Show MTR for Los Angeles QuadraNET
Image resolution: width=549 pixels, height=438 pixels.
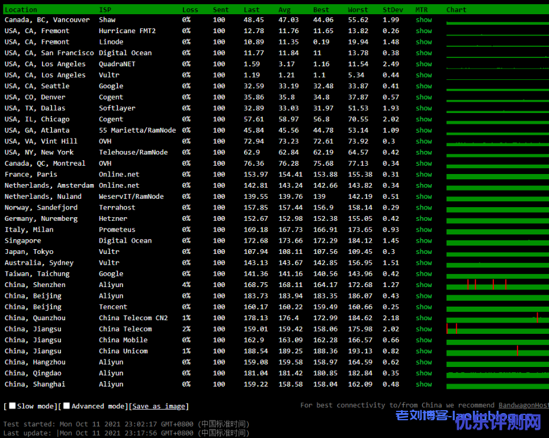[423, 64]
